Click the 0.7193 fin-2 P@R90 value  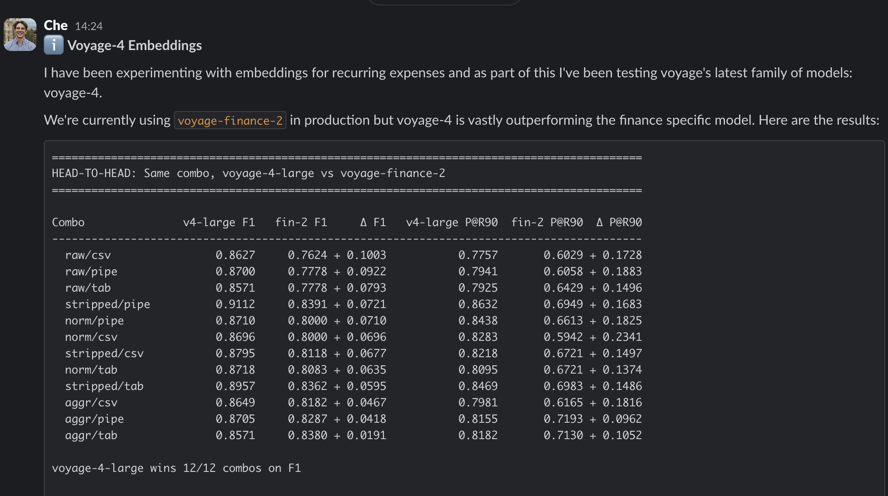[x=563, y=419]
